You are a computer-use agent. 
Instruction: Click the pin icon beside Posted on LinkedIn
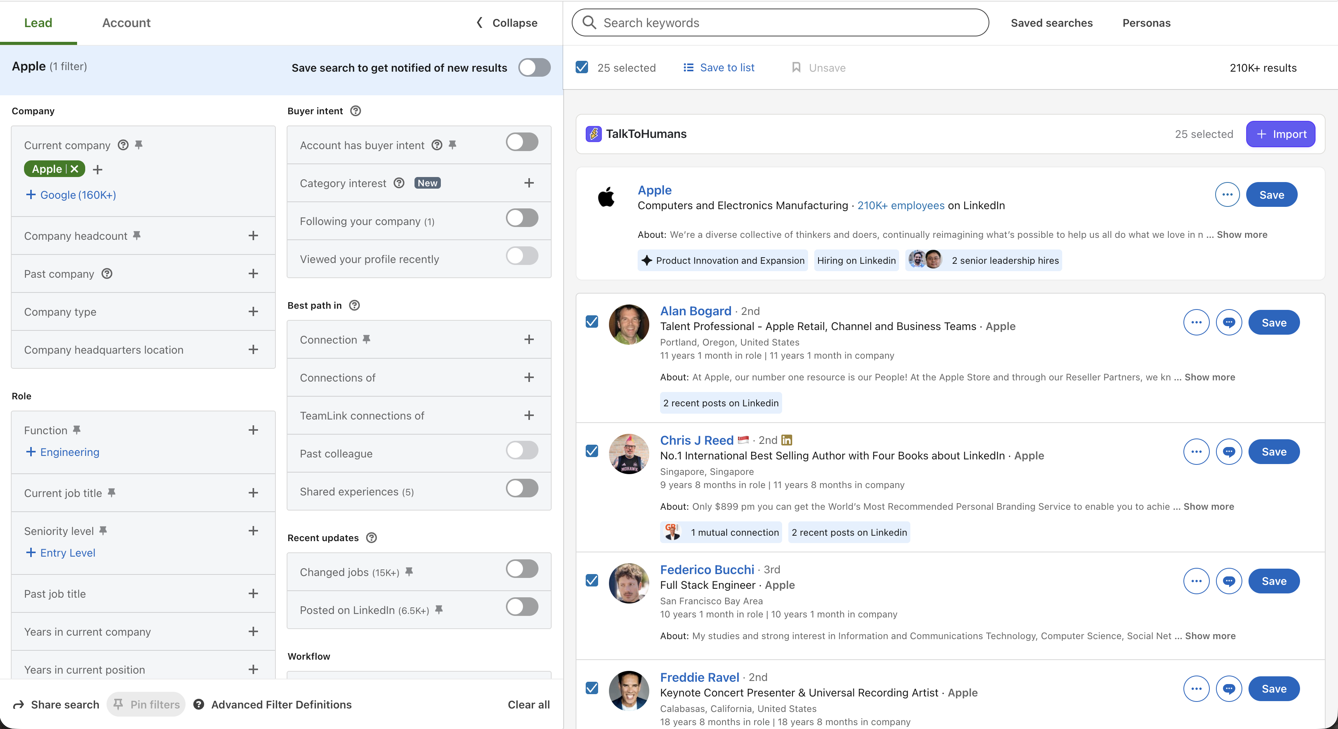(439, 610)
